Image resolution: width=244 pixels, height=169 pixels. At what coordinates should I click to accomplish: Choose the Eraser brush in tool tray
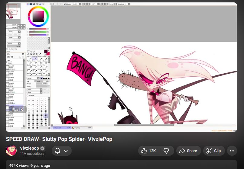[35, 62]
